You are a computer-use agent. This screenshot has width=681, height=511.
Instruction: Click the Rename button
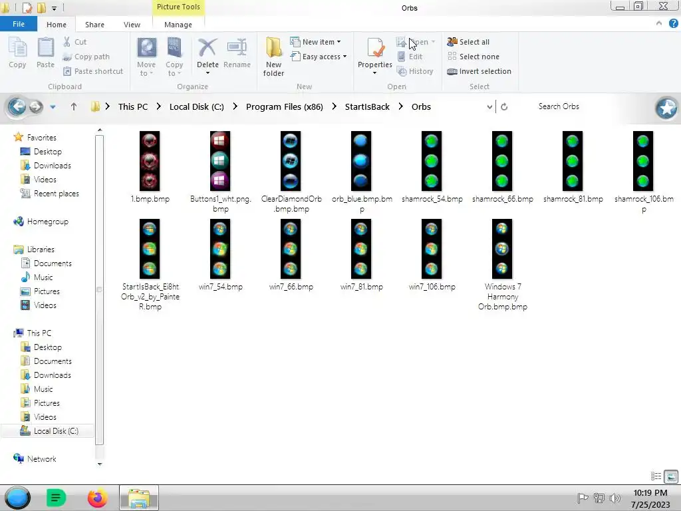tap(237, 53)
